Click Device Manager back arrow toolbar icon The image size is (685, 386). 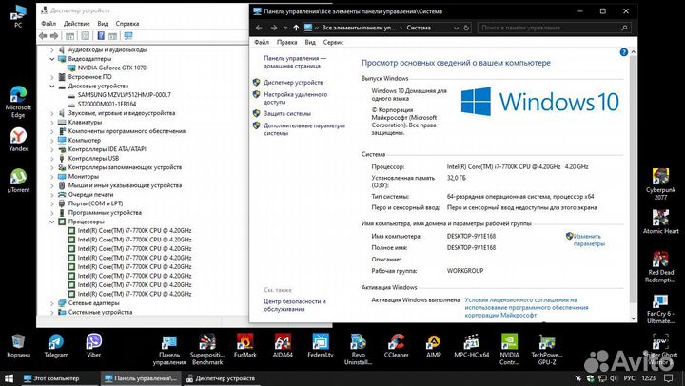click(x=43, y=36)
